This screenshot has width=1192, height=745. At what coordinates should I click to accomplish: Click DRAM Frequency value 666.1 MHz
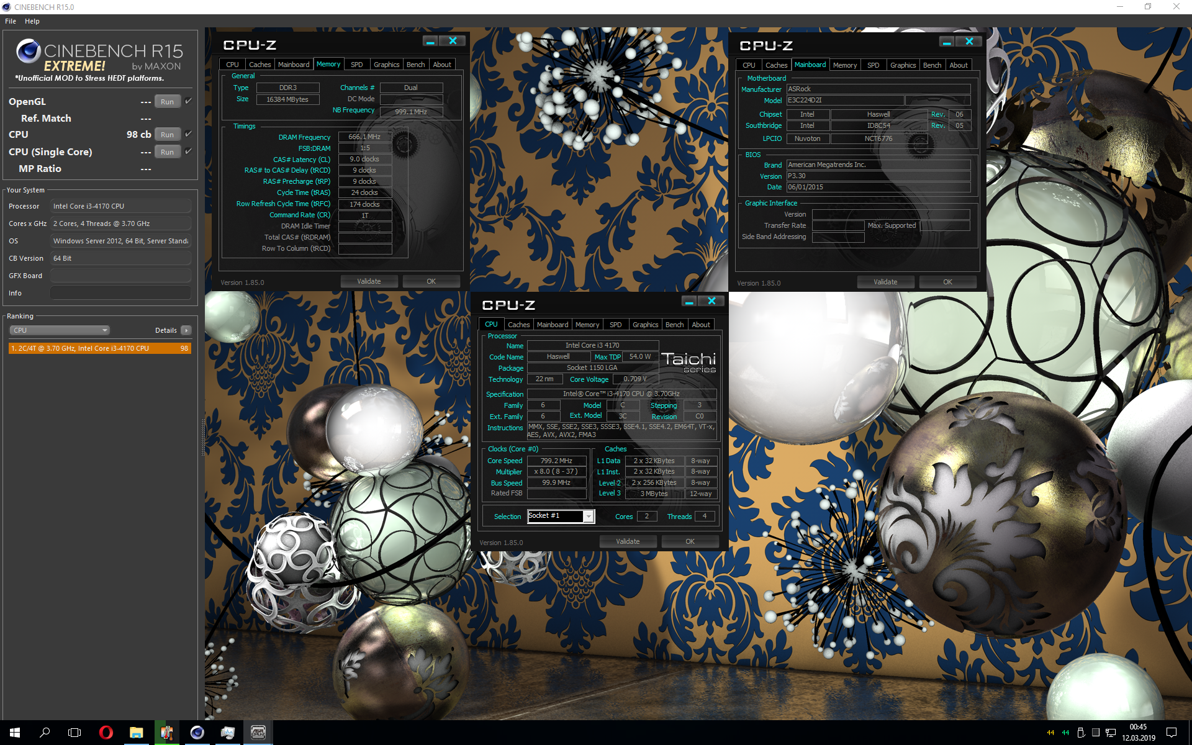(x=365, y=137)
